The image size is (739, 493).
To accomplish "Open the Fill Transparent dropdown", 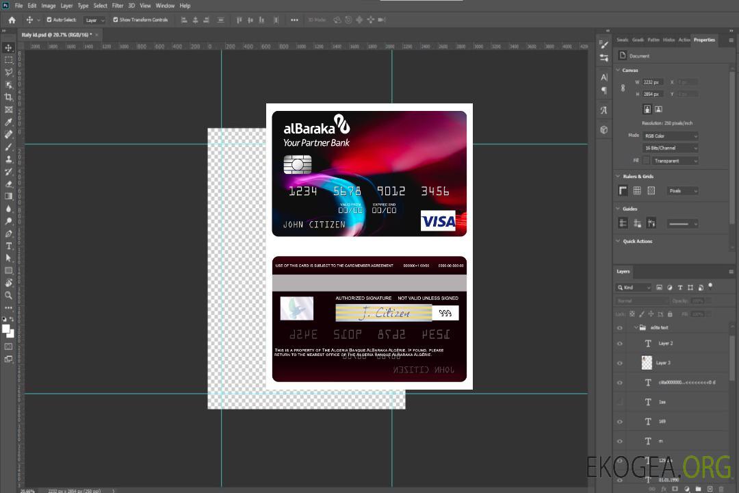I will (x=675, y=161).
